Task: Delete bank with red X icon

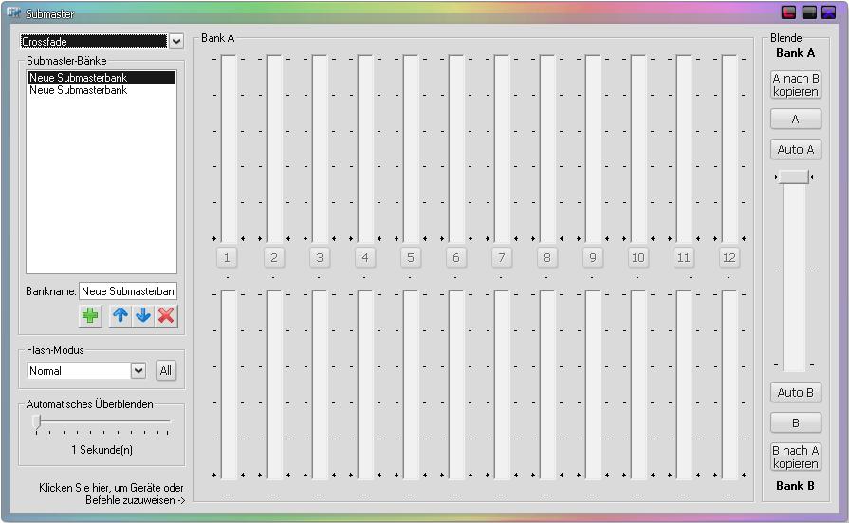Action: click(x=166, y=316)
